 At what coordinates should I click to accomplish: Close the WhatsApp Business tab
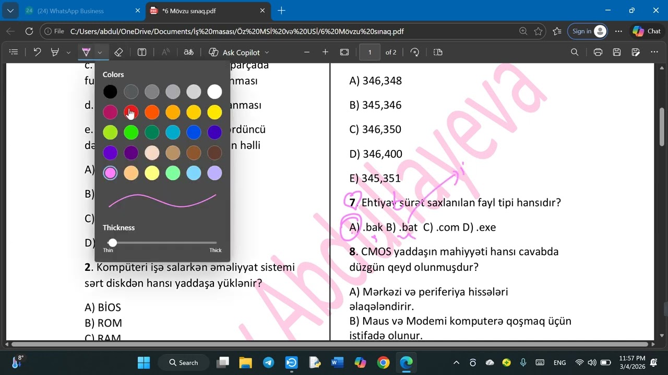(x=138, y=11)
